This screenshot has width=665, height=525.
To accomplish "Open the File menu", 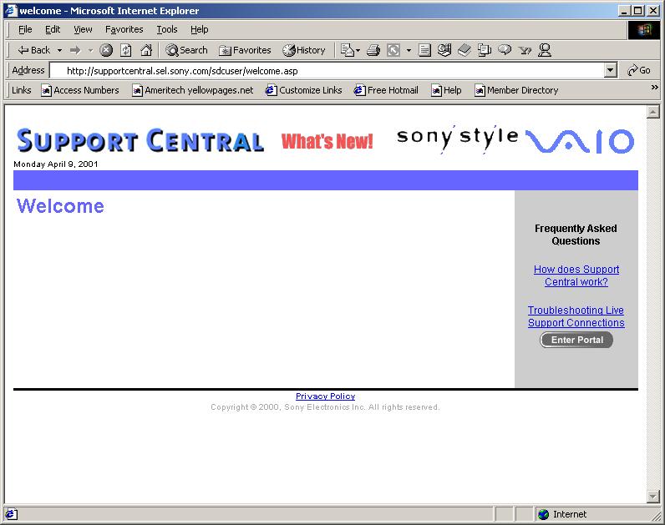I will click(x=25, y=29).
